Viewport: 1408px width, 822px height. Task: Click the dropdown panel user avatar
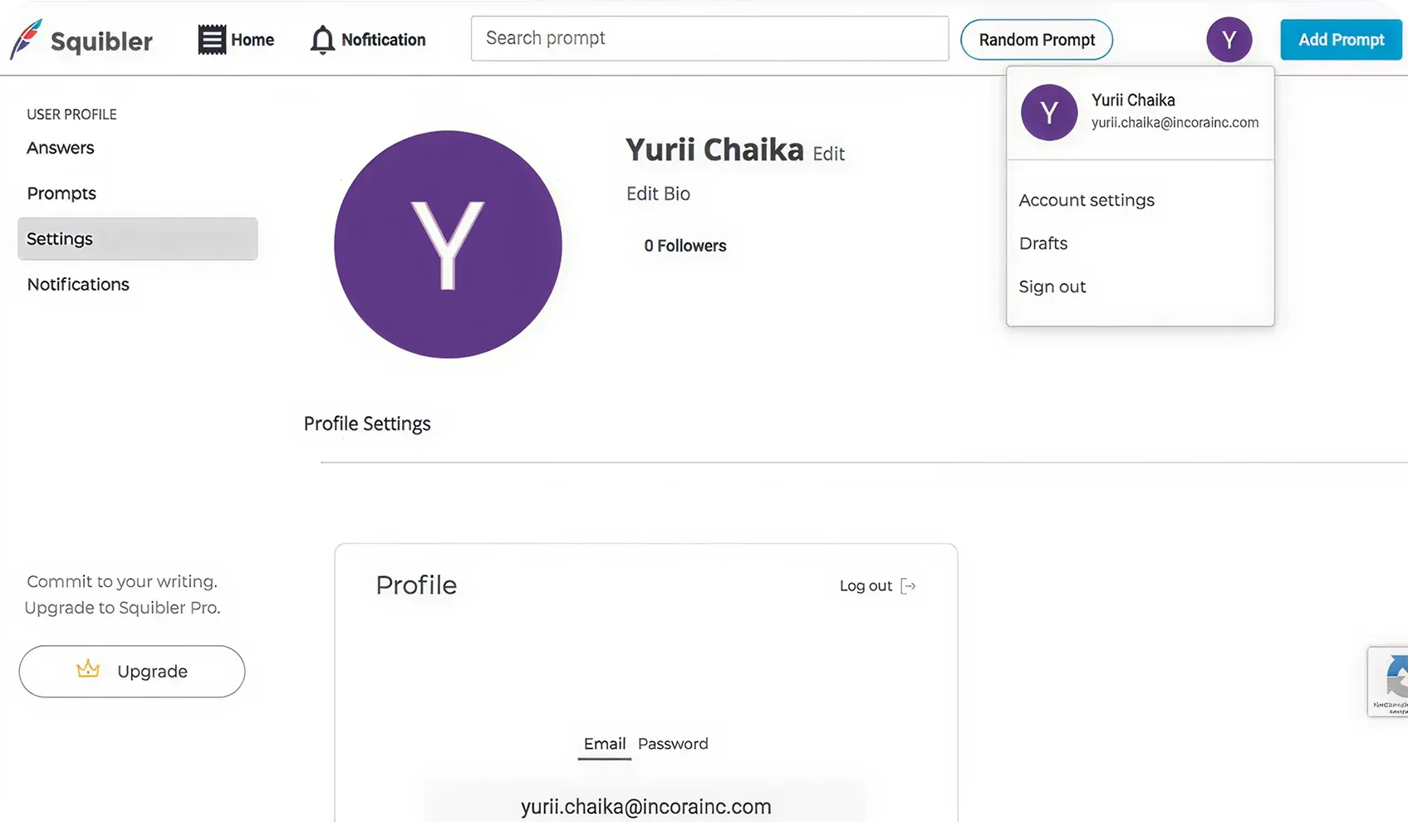[1048, 112]
